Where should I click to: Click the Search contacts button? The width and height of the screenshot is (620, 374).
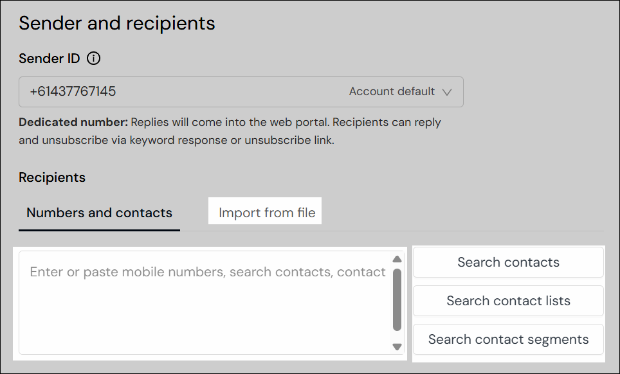(x=508, y=262)
